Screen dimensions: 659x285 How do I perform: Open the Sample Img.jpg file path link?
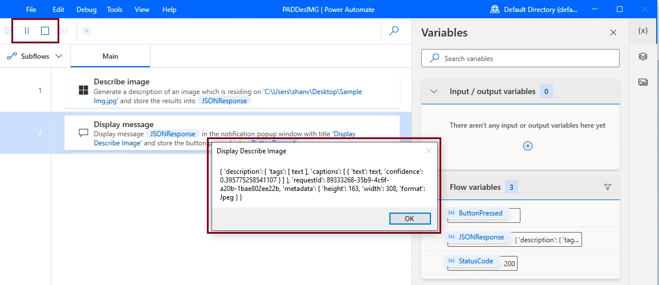[228, 96]
